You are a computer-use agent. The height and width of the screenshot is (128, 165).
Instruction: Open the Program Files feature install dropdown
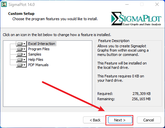click(21, 49)
